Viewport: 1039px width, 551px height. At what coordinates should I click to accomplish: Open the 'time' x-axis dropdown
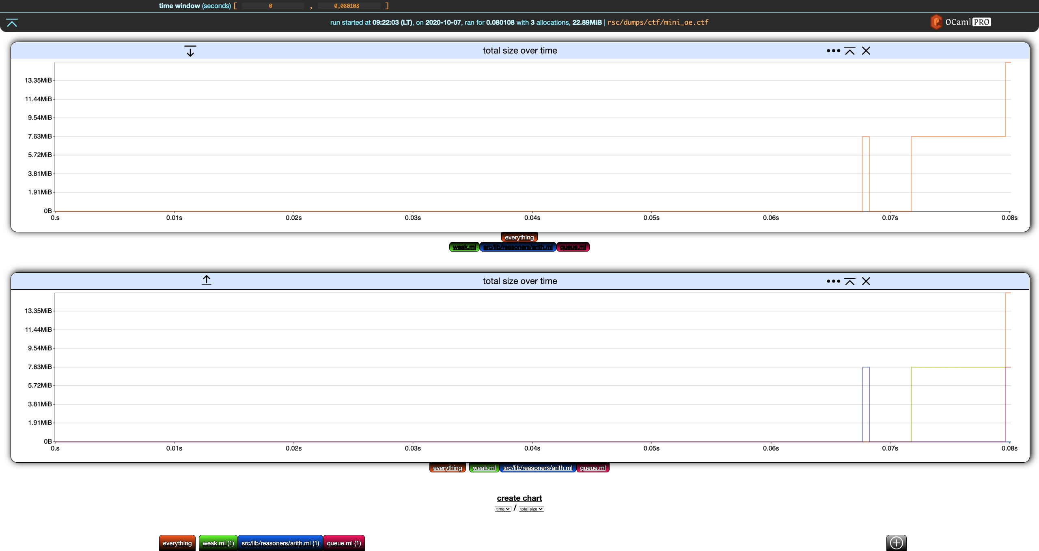point(503,509)
